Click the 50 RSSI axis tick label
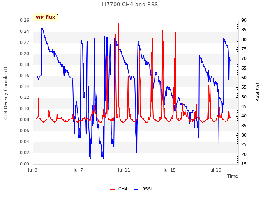This screenshot has height=197, width=263. 244,97
